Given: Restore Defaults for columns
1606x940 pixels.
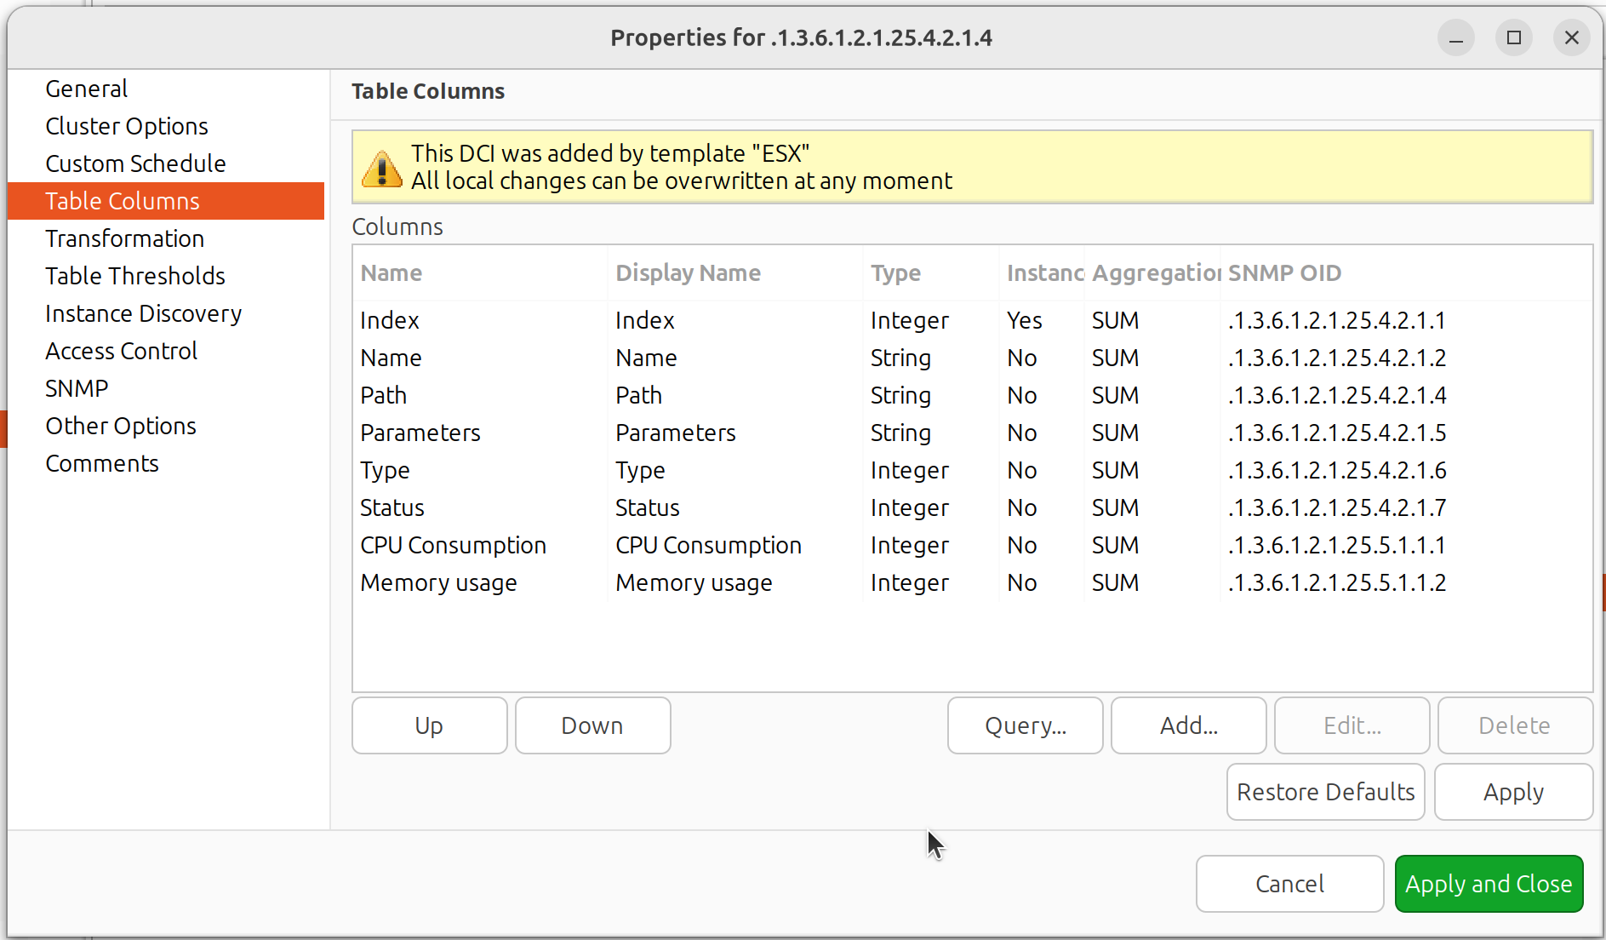Looking at the screenshot, I should (x=1324, y=791).
